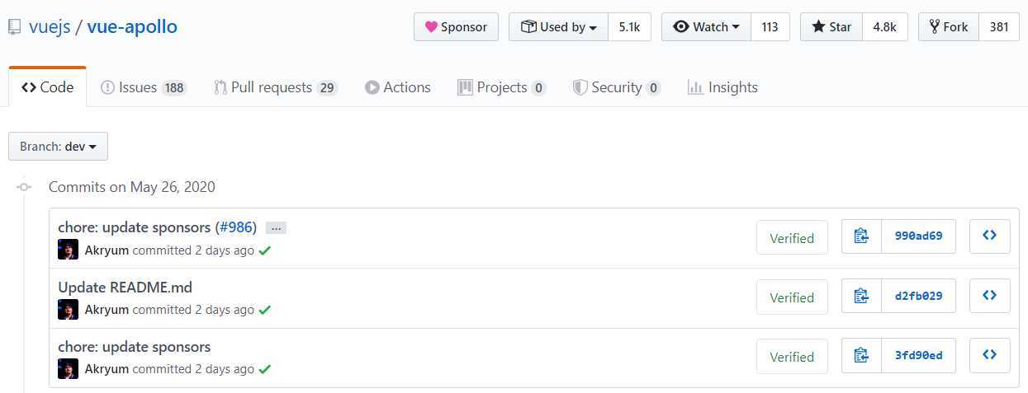Screen dimensions: 1028x393
Task: Open the Watch notifications dropdown
Action: (706, 26)
